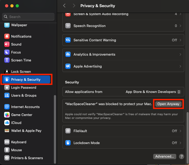Viewport: 189px width, 165px height.
Task: Click the iCloud label in sidebar
Action: click(x=16, y=123)
